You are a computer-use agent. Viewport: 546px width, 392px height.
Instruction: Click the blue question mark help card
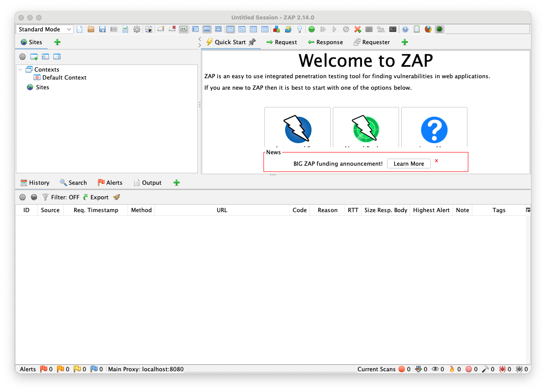tap(434, 127)
